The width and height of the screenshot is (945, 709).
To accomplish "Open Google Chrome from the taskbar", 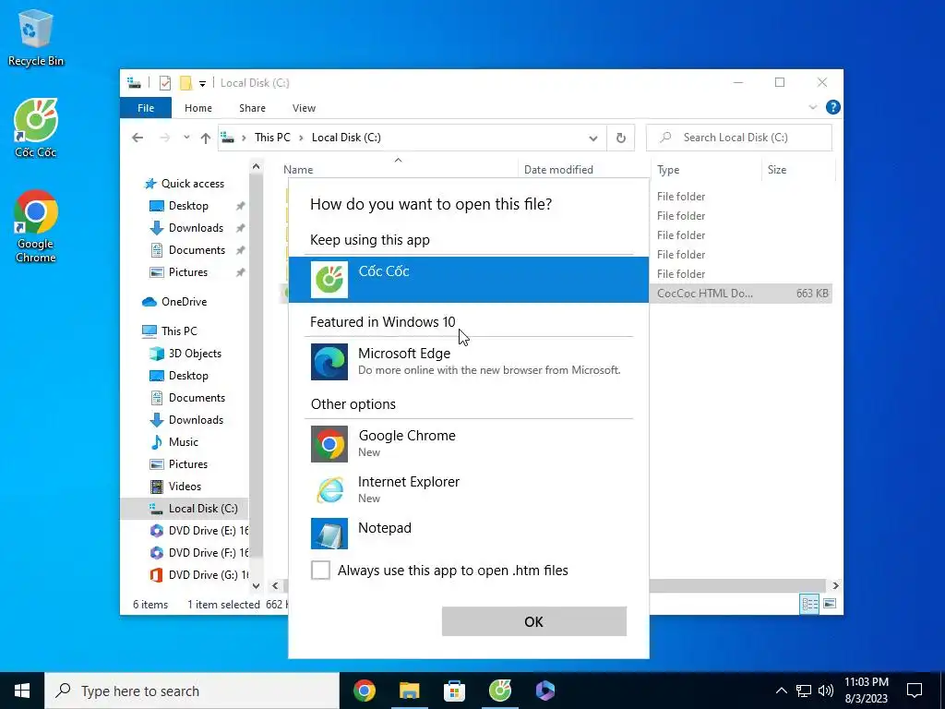I will [x=364, y=691].
